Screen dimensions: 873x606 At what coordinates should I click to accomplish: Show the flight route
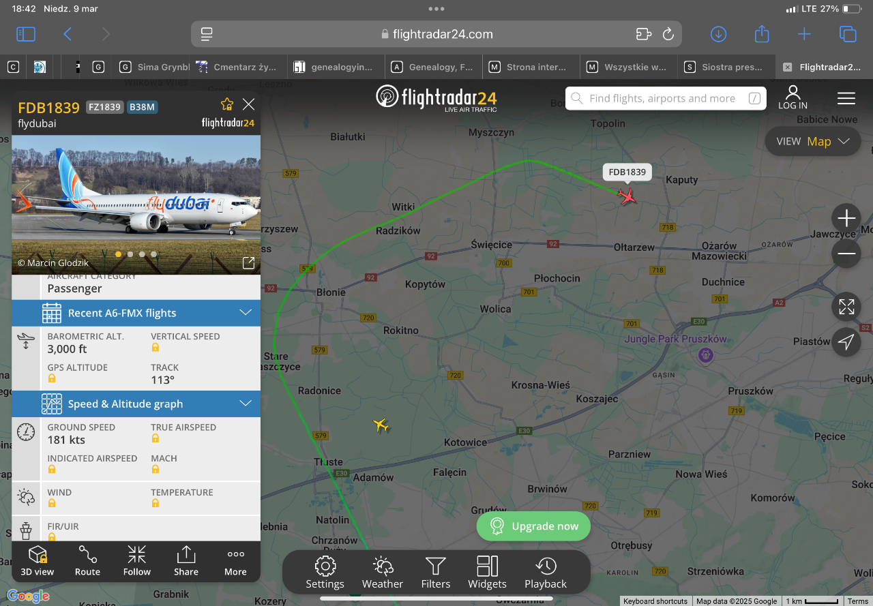click(87, 561)
